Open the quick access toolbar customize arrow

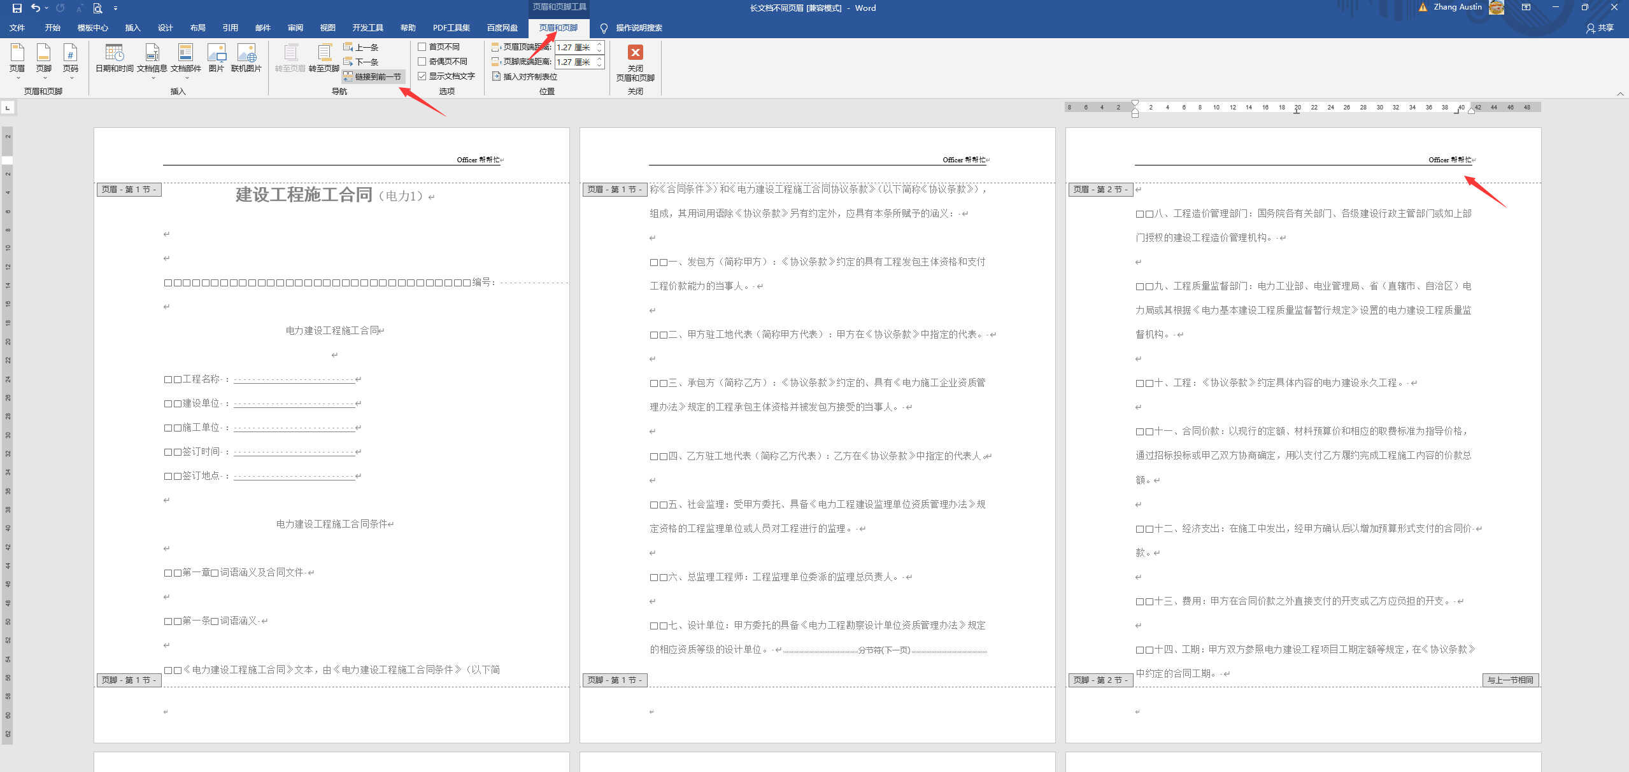pos(115,8)
